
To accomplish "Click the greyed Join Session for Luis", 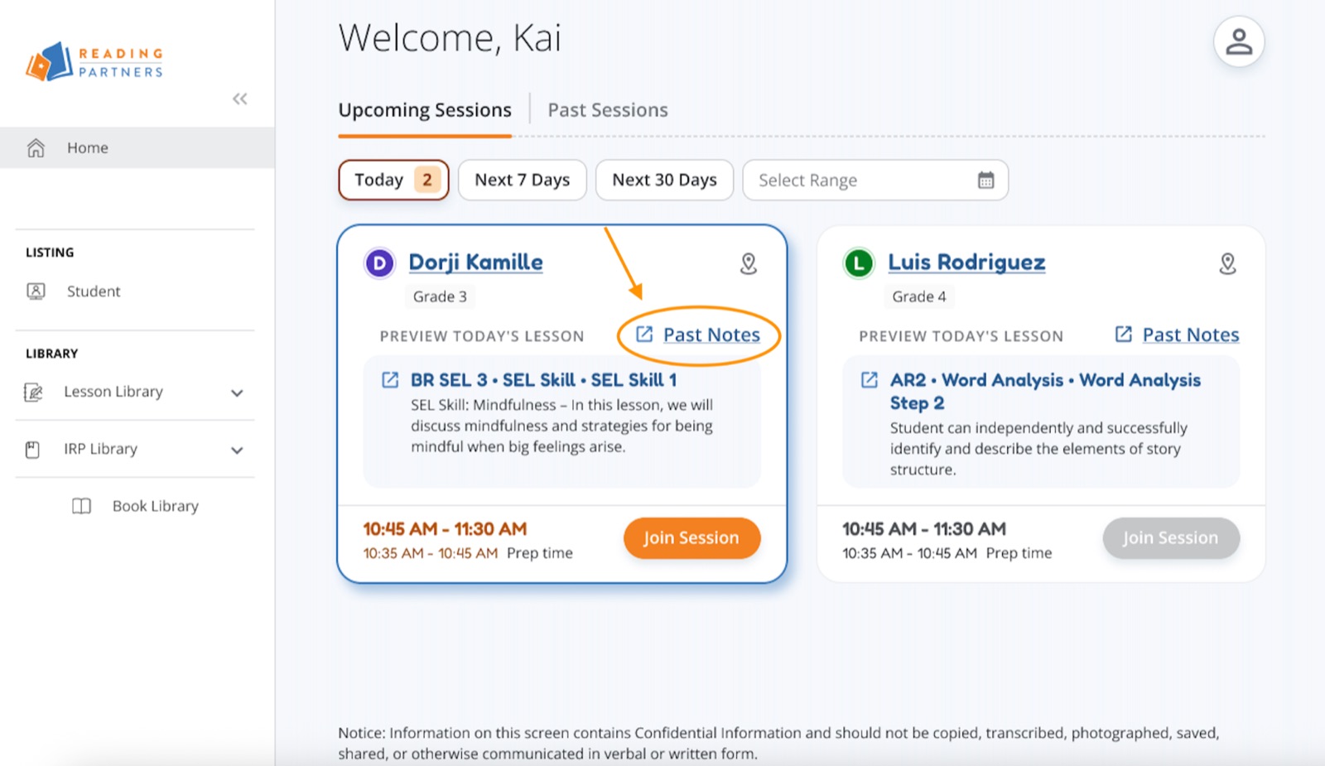I will click(1171, 537).
